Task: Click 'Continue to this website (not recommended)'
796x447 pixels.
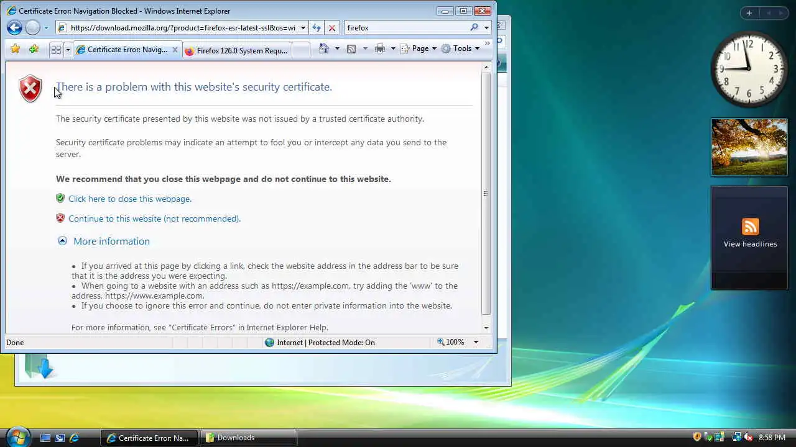Action: coord(154,219)
